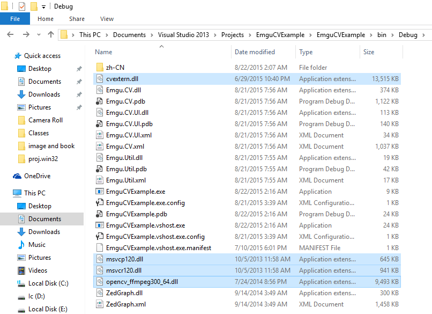Select the Emgu.Util.pdb file name
Screen dimensions: 432x314
[126, 169]
